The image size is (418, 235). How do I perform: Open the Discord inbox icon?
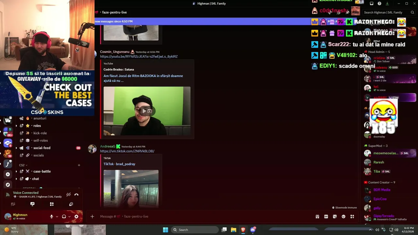click(x=372, y=4)
